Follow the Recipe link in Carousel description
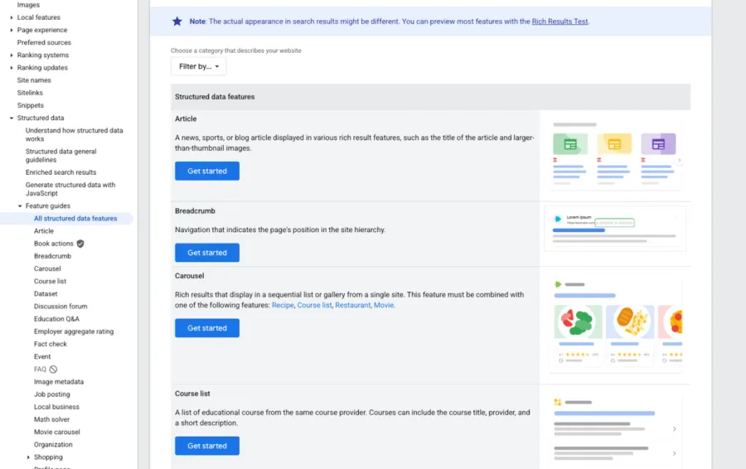Screen dimensions: 746x469 click(x=283, y=306)
